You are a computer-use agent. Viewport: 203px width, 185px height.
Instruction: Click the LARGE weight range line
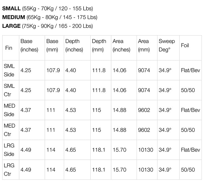pyautogui.click(x=47, y=26)
